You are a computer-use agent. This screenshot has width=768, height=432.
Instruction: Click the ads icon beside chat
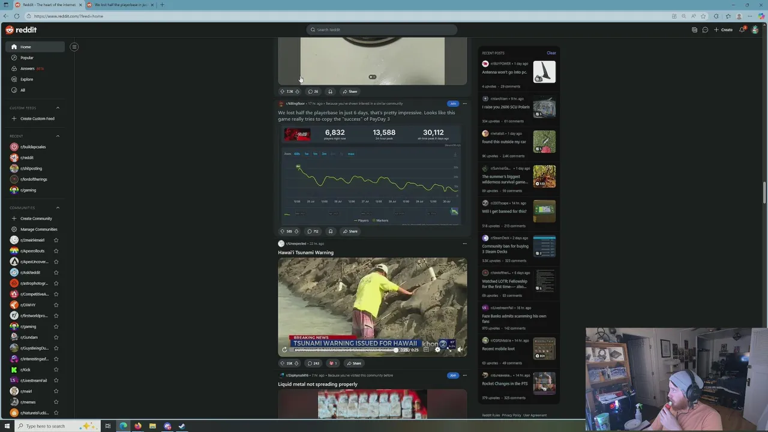(x=694, y=29)
